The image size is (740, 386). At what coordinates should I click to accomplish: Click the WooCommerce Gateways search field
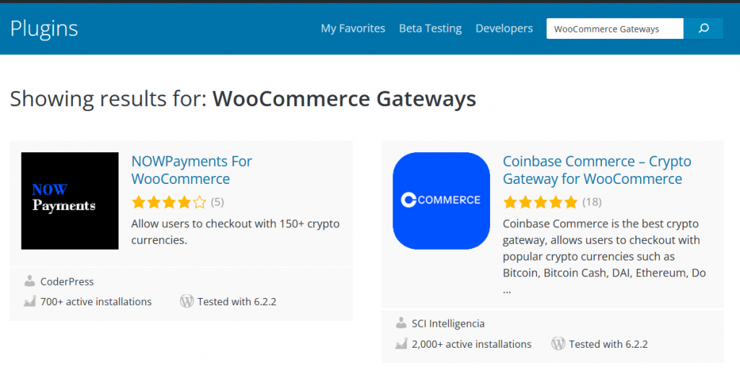(615, 29)
